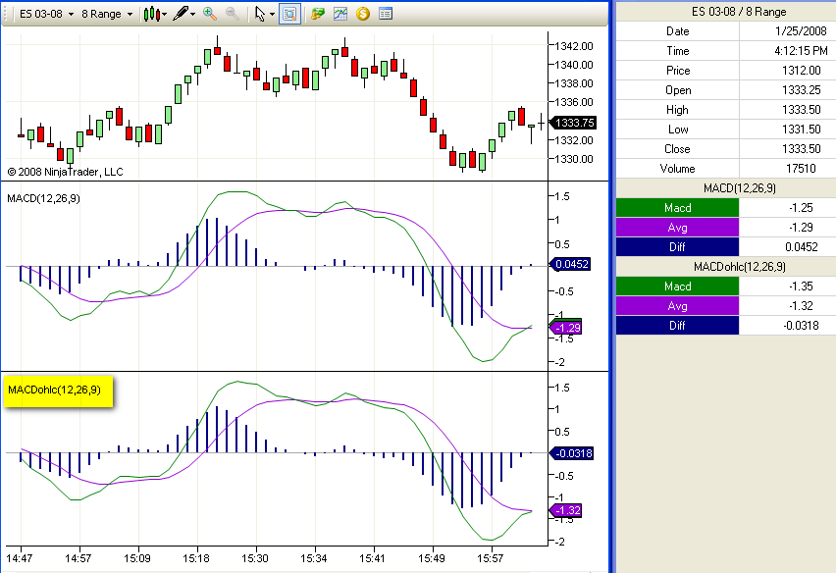Click the Volume value 17510
Viewport: 836px width, 573px height.
point(801,169)
